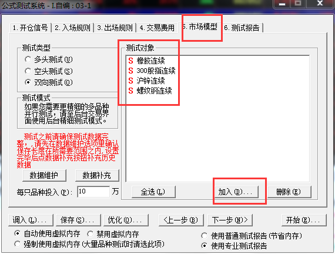Proceed with 下一步(N)> button
This screenshot has height=254, width=335.
click(x=230, y=220)
